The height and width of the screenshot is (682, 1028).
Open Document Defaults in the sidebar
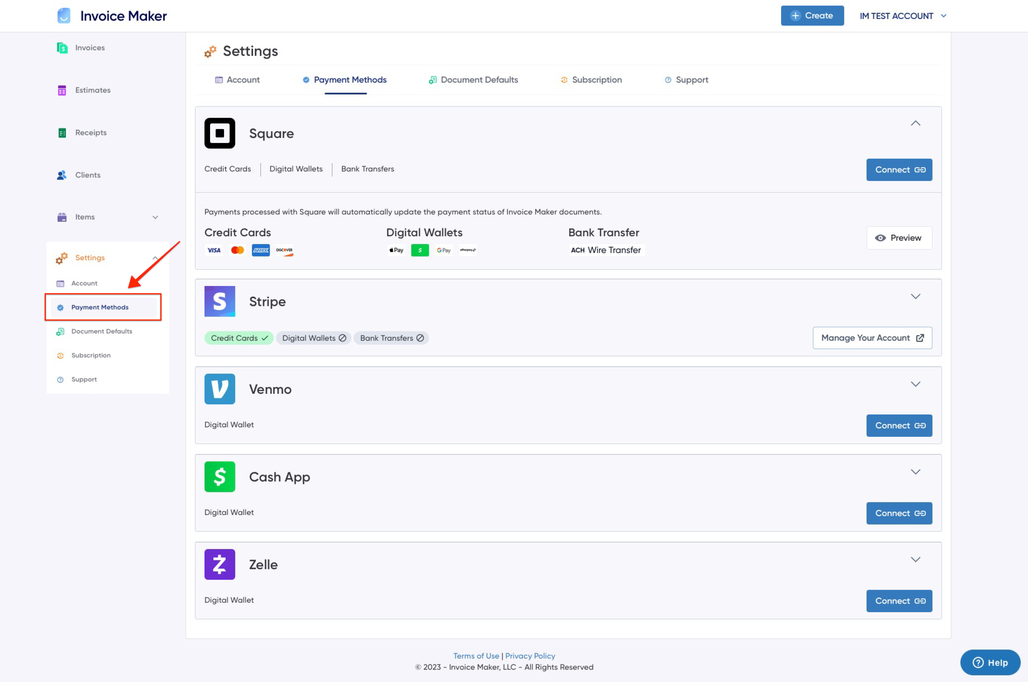click(x=102, y=332)
